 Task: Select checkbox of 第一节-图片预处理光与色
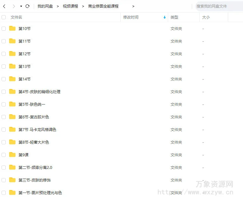point(4,193)
